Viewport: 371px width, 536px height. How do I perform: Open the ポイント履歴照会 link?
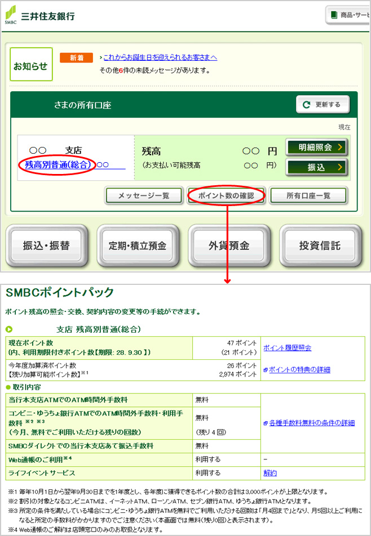(x=288, y=348)
